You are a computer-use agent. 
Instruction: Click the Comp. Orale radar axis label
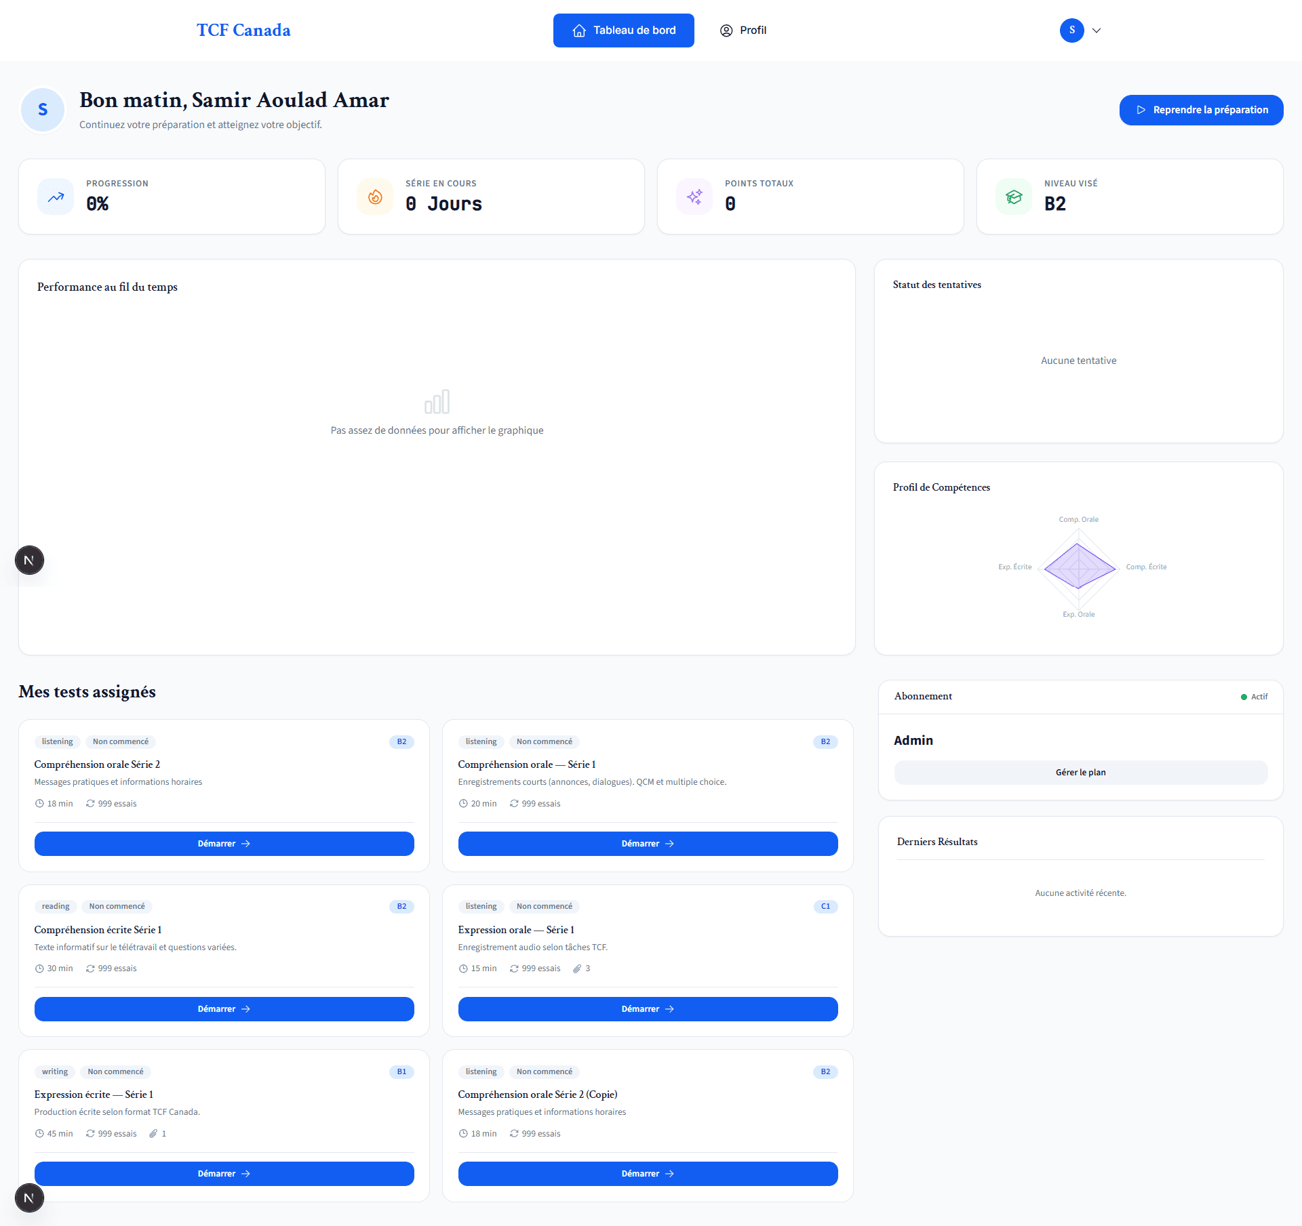tap(1079, 520)
